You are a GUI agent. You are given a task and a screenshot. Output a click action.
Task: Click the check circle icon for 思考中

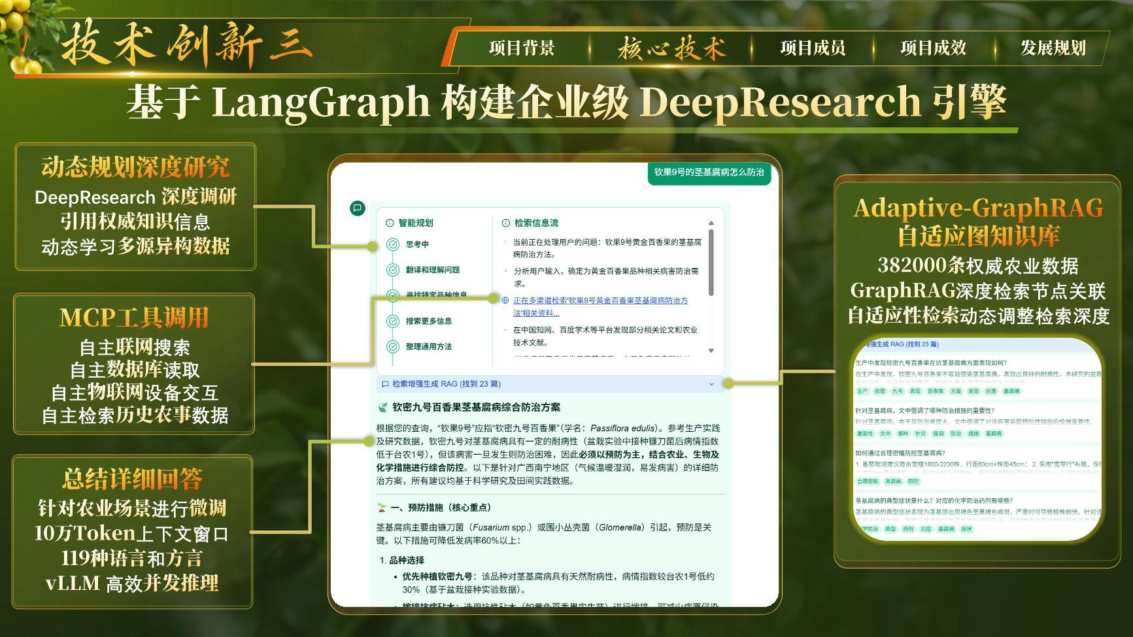tap(393, 244)
